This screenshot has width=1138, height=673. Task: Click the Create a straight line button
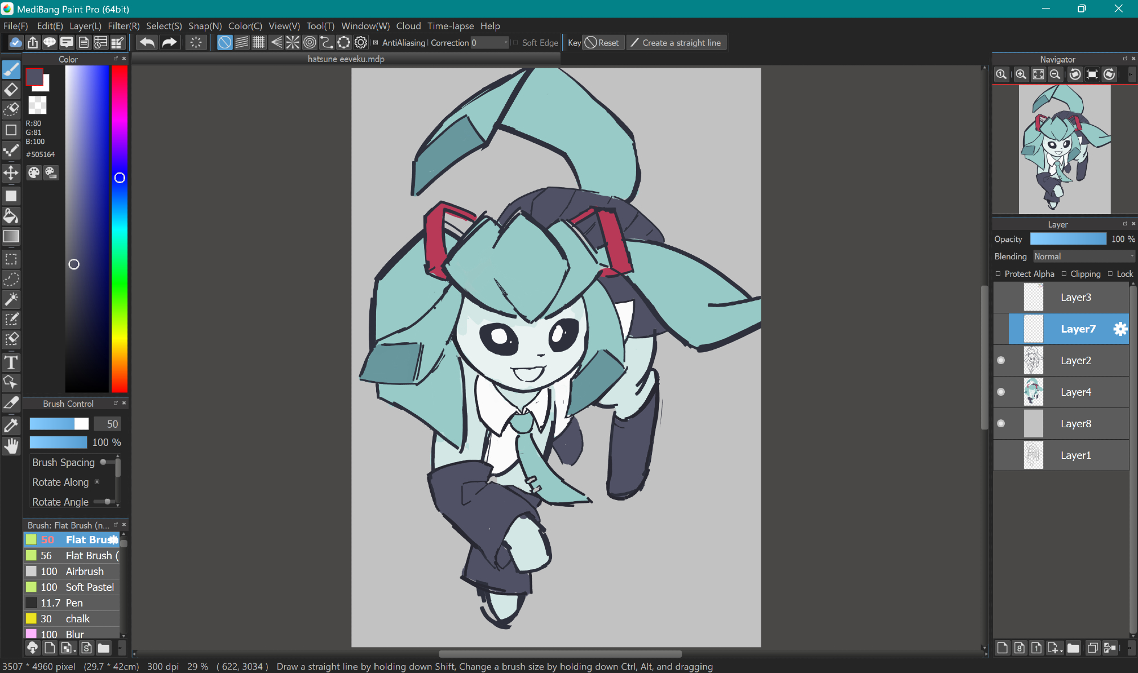tap(676, 43)
